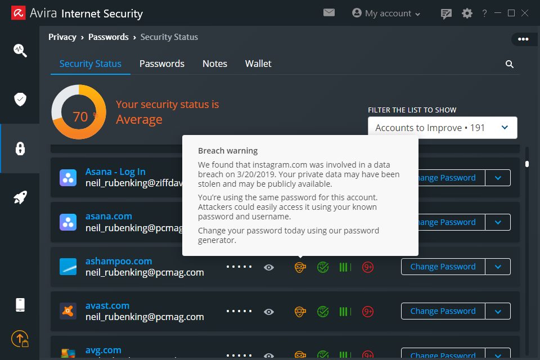
Task: Expand the arrow beside ashampoo.com Change Password
Action: (x=498, y=267)
